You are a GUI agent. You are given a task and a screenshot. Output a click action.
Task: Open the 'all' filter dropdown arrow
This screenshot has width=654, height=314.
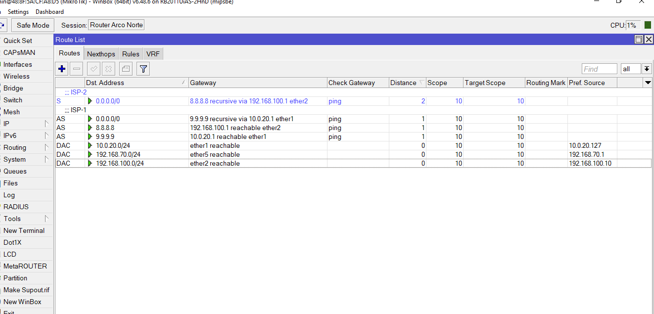click(647, 69)
